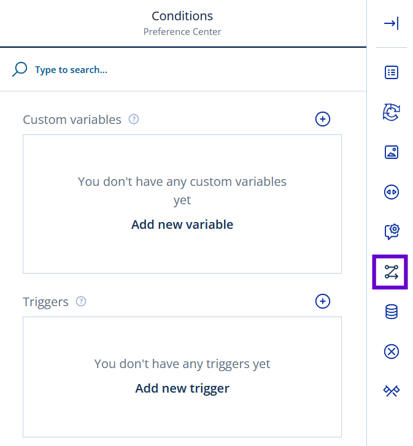Image resolution: width=413 pixels, height=446 pixels.
Task: Open the database stack sidebar icon
Action: coord(392,312)
